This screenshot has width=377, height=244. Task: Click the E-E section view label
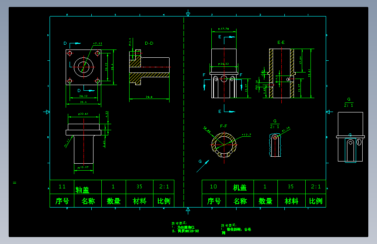pos(281,43)
